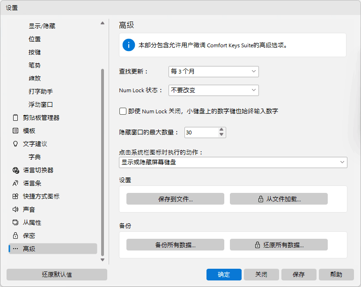Select 笔势 in the sidebar
The image size is (361, 287).
coord(35,66)
